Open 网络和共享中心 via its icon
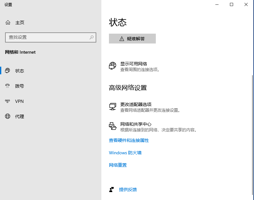This screenshot has width=254, height=200. click(112, 125)
